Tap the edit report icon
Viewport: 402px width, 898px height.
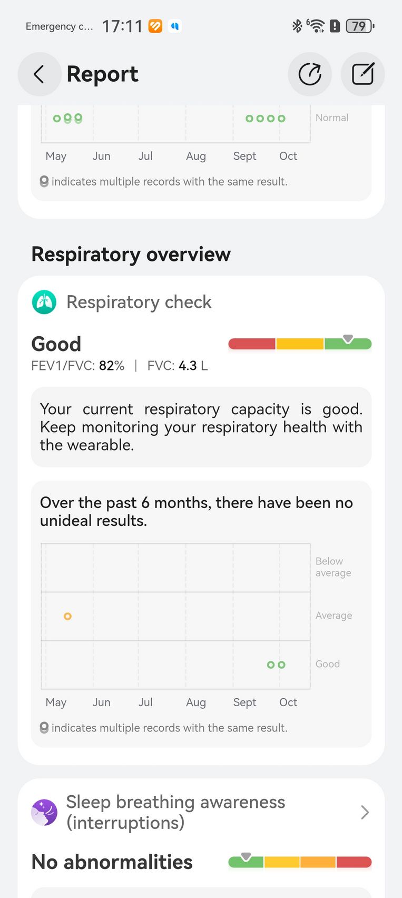(362, 74)
